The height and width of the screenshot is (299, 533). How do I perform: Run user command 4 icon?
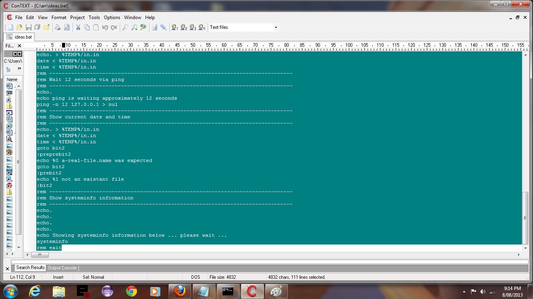202,27
